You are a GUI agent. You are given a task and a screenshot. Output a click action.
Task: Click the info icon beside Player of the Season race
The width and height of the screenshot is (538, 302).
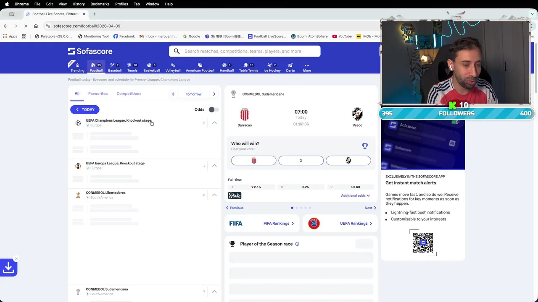pyautogui.click(x=297, y=244)
